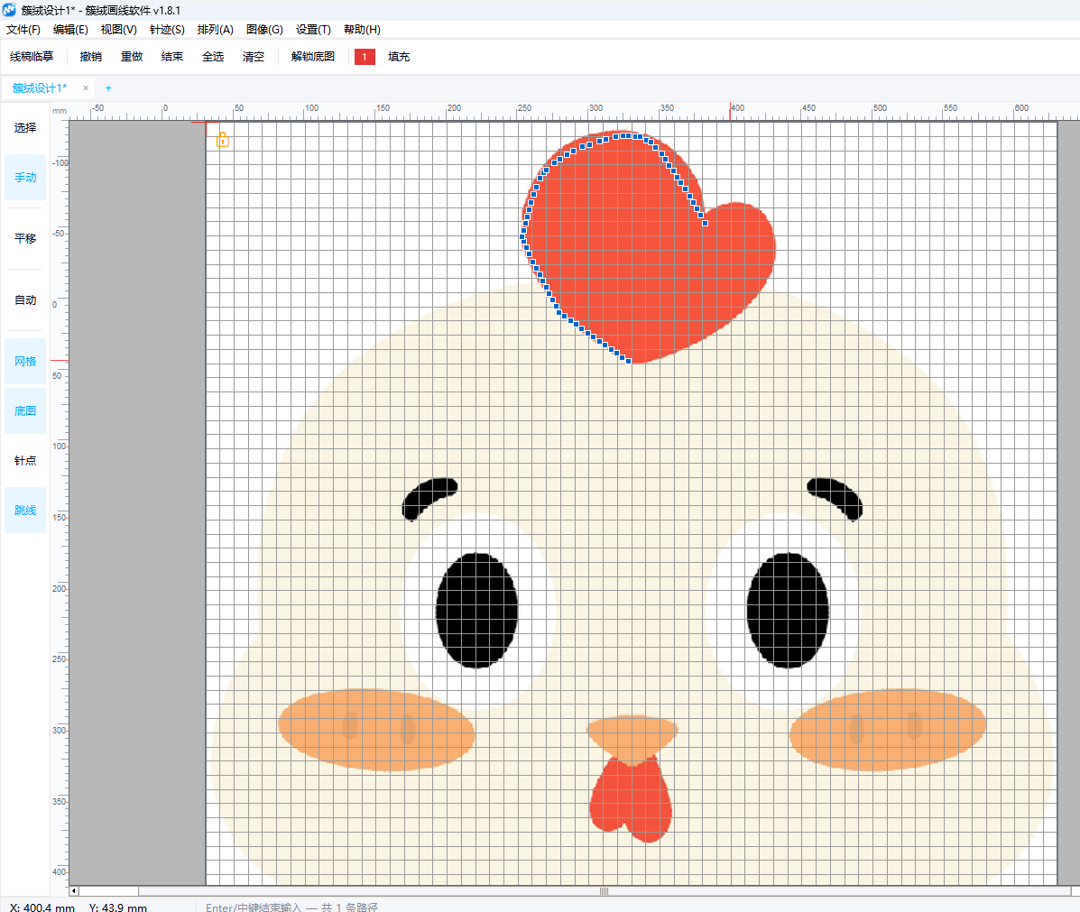
Task: Toggle the 网格 grid display
Action: tap(25, 361)
